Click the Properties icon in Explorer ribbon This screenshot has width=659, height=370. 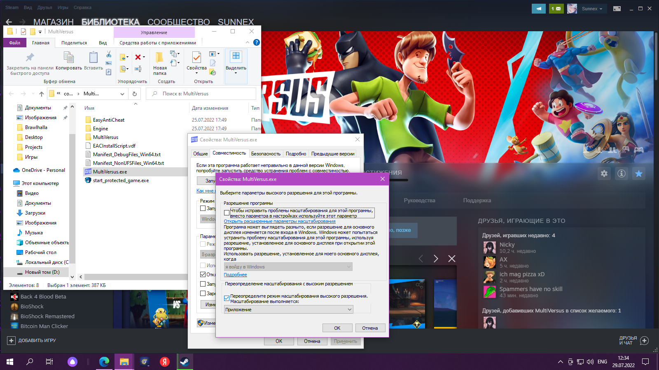tap(196, 58)
